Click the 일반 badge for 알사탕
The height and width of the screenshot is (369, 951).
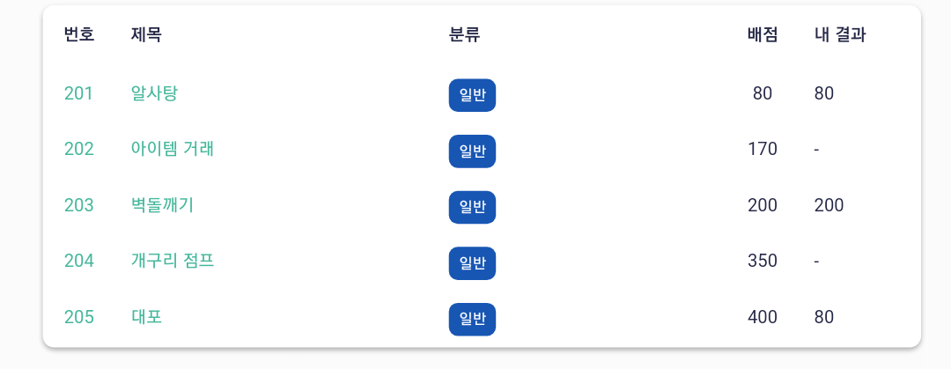pyautogui.click(x=473, y=95)
